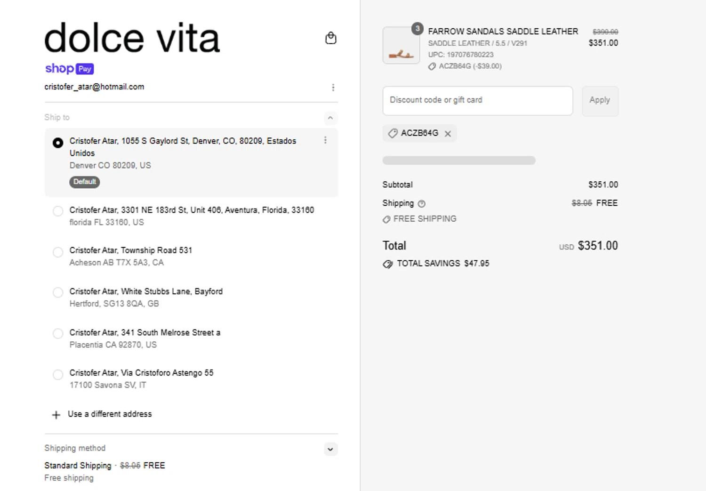Screen dimensions: 706x491
Task: Open the Farrow Sandals product thumbnail
Action: click(401, 45)
